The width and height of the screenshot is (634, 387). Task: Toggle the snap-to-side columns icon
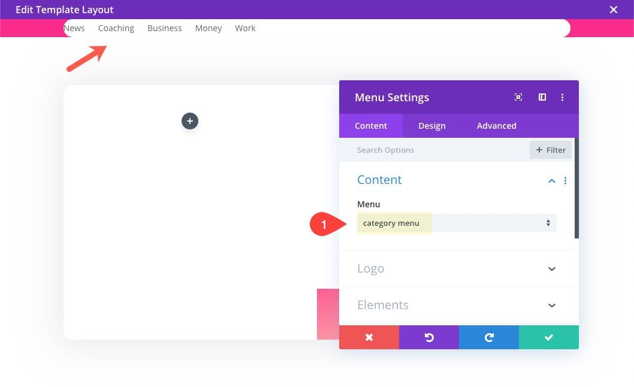542,97
